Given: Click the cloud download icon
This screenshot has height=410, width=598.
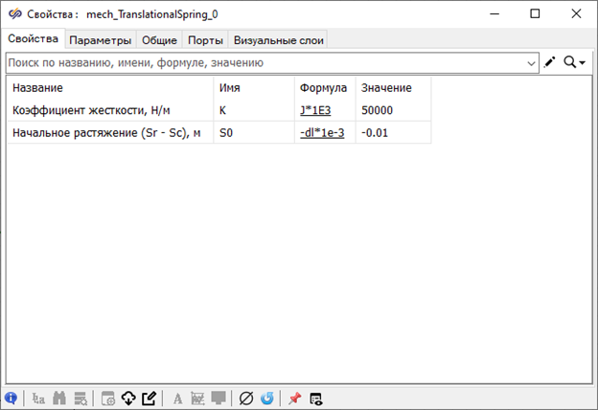Looking at the screenshot, I should coord(128,398).
